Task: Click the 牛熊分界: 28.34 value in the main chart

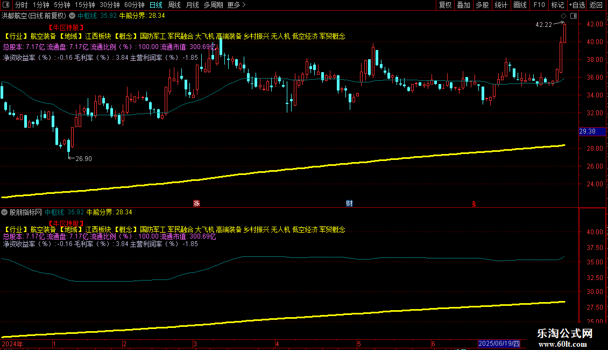Action: 142,16
